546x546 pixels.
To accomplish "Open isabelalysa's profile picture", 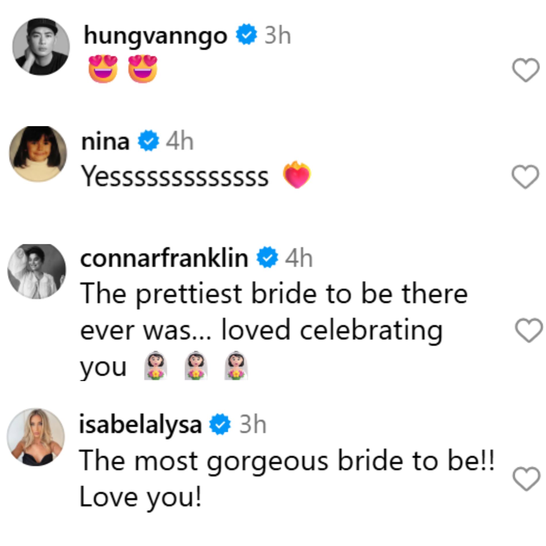I will click(36, 437).
